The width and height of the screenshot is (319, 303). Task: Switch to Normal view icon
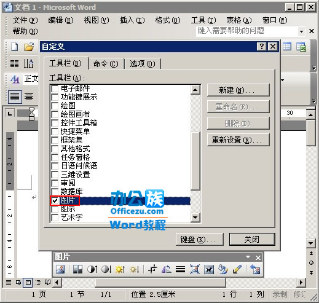point(9,283)
